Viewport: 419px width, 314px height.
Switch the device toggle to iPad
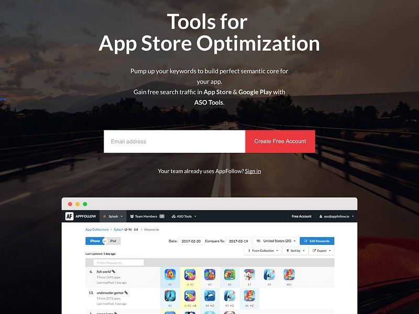click(113, 240)
